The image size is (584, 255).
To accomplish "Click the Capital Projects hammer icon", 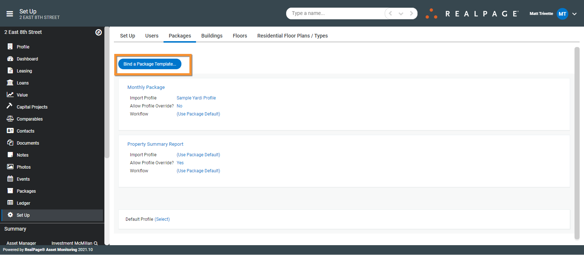I will tap(9, 106).
